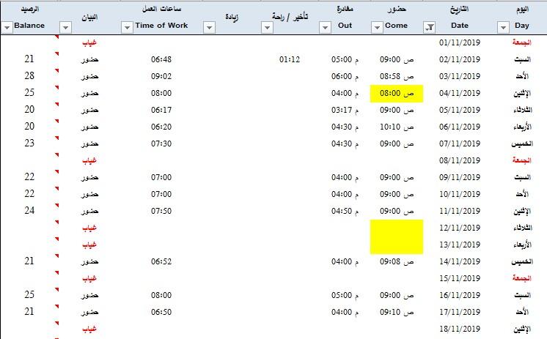Screen dimensions: 547x339
Task: Select Time of Work cell 06:17
Action: (161, 110)
